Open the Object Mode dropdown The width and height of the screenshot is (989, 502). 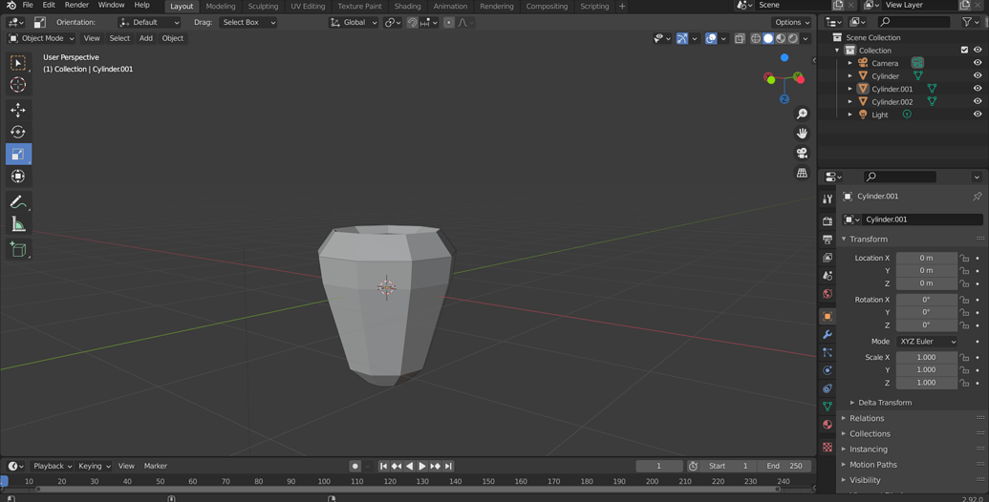[42, 38]
